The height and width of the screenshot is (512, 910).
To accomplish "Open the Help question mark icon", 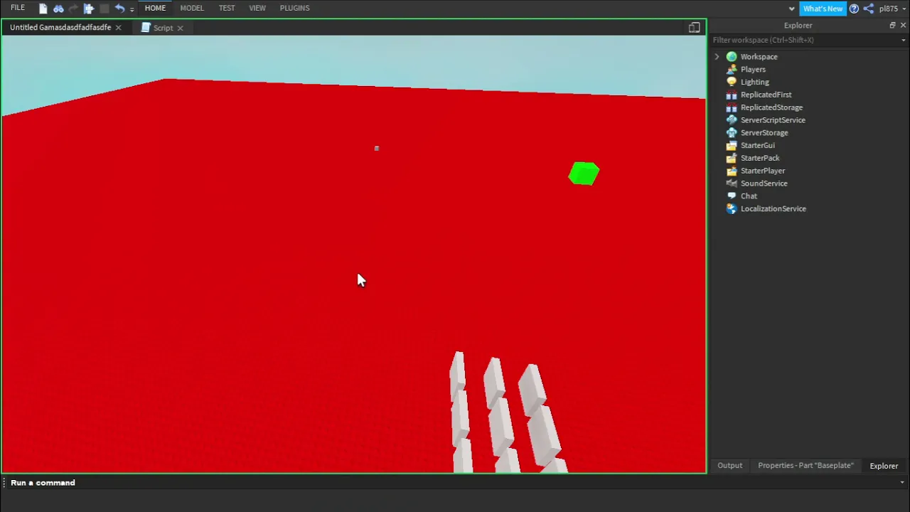I will coord(854,9).
